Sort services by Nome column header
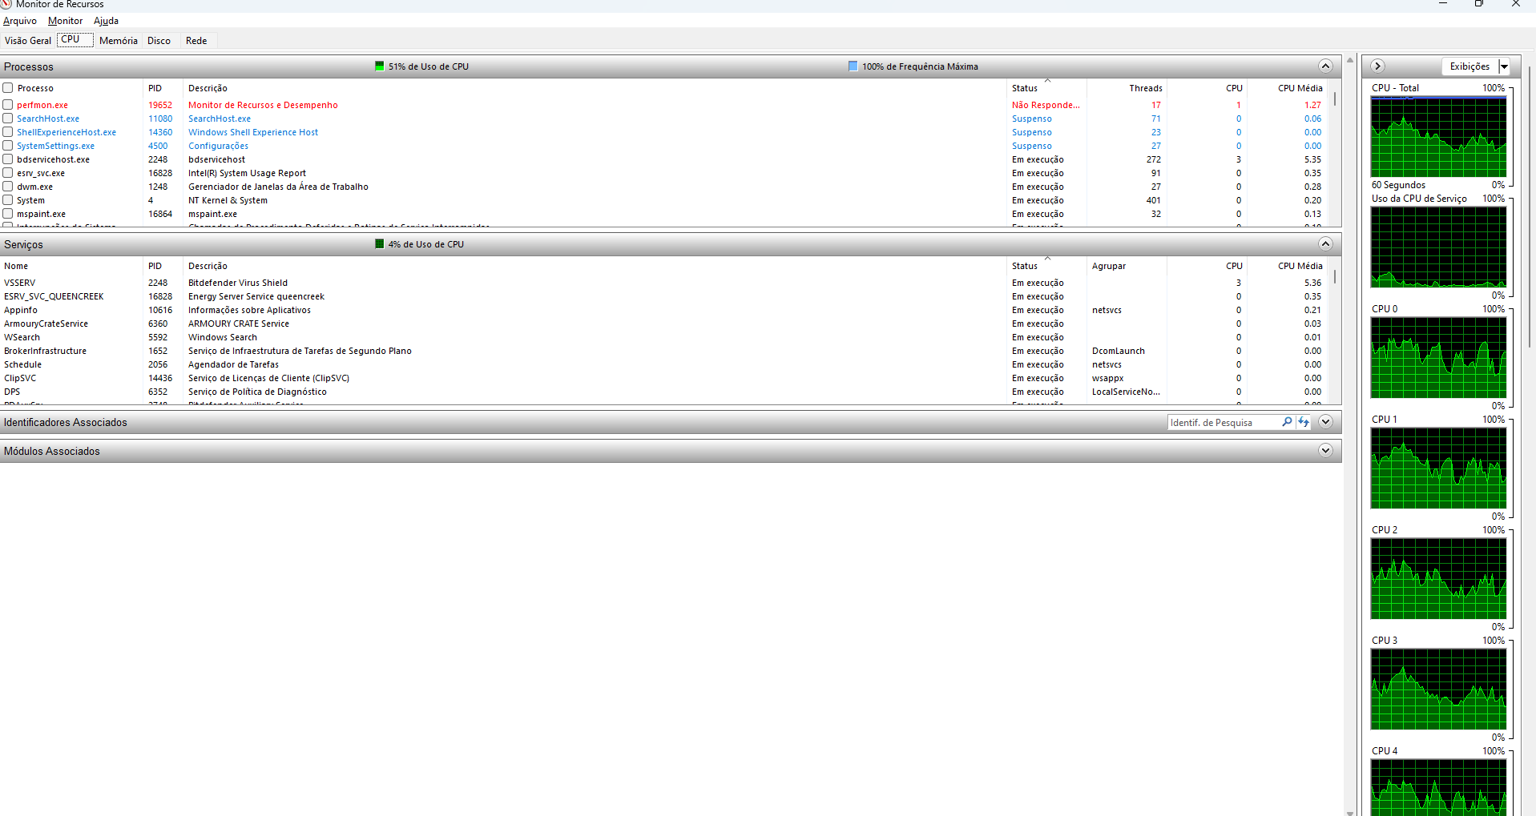Viewport: 1536px width, 816px height. point(71,266)
